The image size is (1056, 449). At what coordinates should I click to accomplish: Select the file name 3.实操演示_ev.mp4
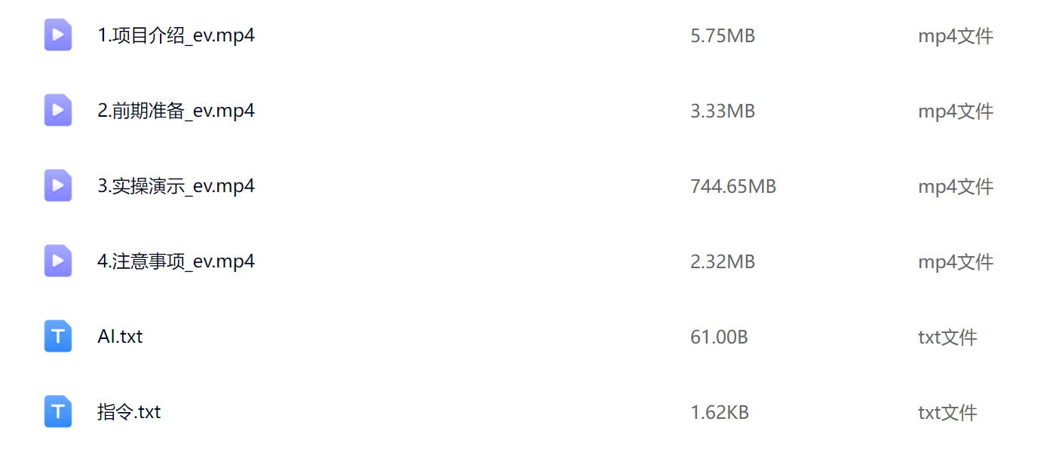[176, 186]
